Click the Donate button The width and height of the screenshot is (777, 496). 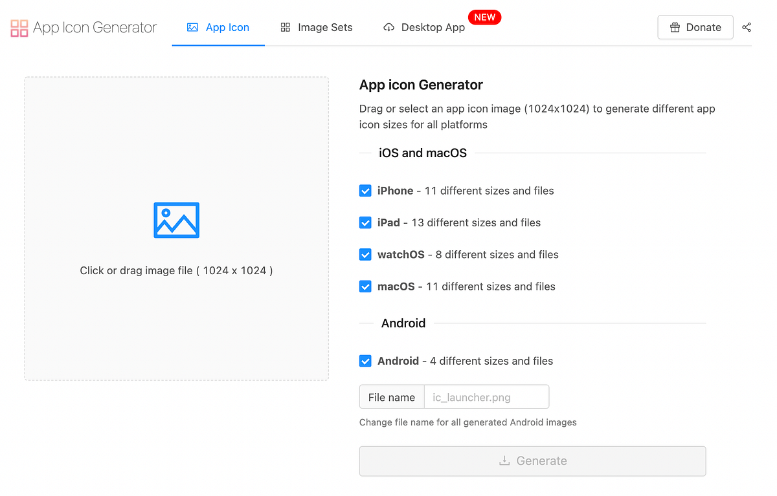point(695,27)
